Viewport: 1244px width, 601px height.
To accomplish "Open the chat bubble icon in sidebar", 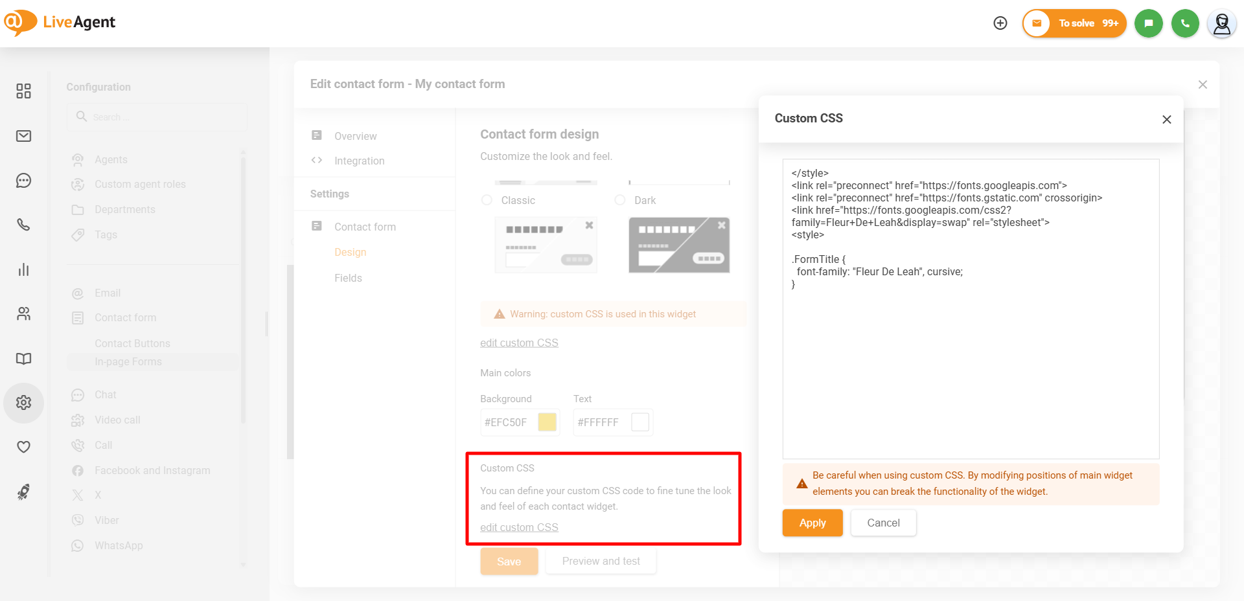I will point(23,181).
